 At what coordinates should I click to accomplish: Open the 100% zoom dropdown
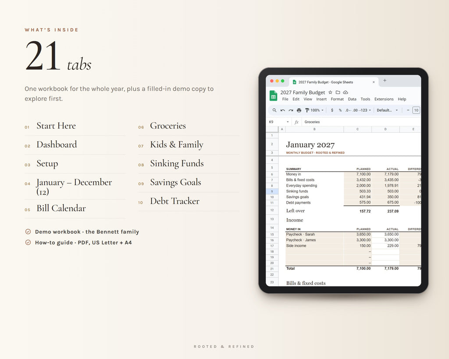click(317, 110)
